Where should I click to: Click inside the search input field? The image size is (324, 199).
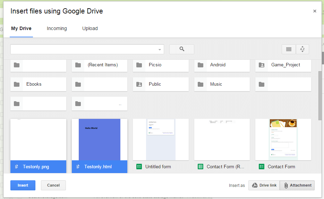[x=83, y=49]
